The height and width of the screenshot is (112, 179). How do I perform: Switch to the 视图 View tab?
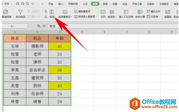click(115, 4)
